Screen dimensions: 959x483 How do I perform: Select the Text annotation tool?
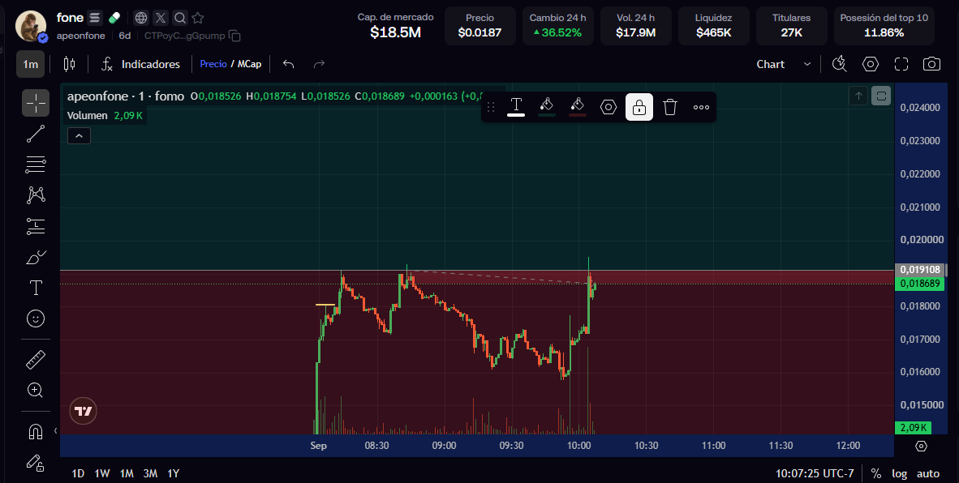pyautogui.click(x=36, y=288)
